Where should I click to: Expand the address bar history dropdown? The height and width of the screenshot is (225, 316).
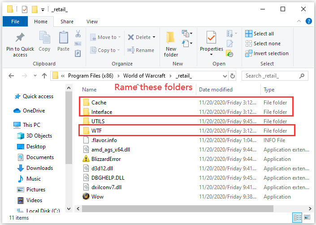(225, 76)
